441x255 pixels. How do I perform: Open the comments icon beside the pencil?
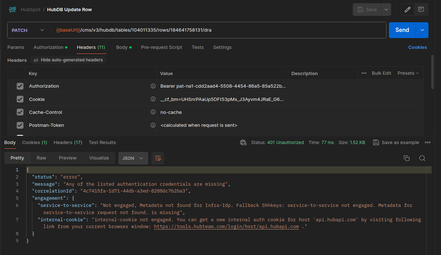[x=421, y=9]
